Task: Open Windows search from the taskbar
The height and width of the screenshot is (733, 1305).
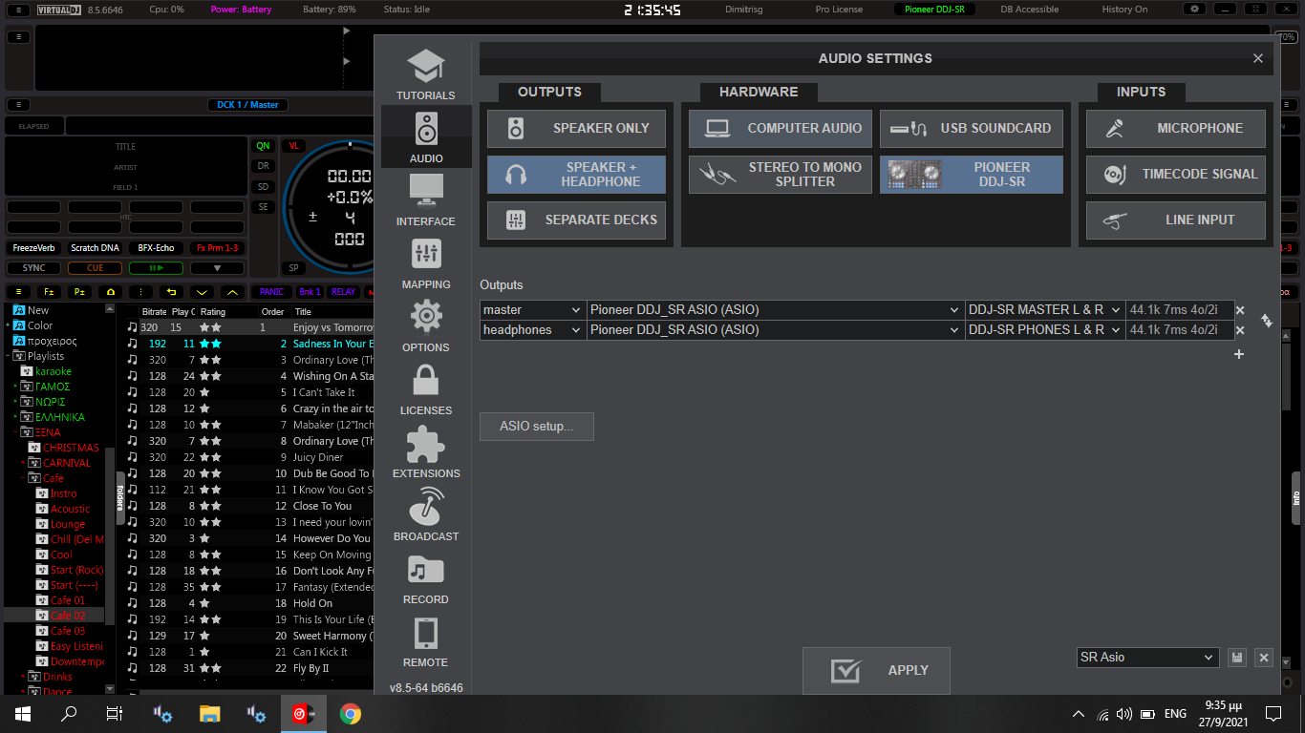Action: point(69,713)
